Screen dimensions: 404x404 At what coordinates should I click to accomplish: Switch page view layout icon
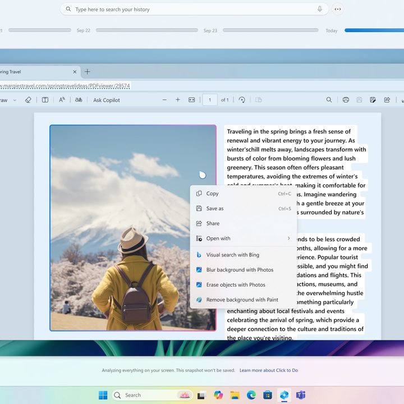259,100
